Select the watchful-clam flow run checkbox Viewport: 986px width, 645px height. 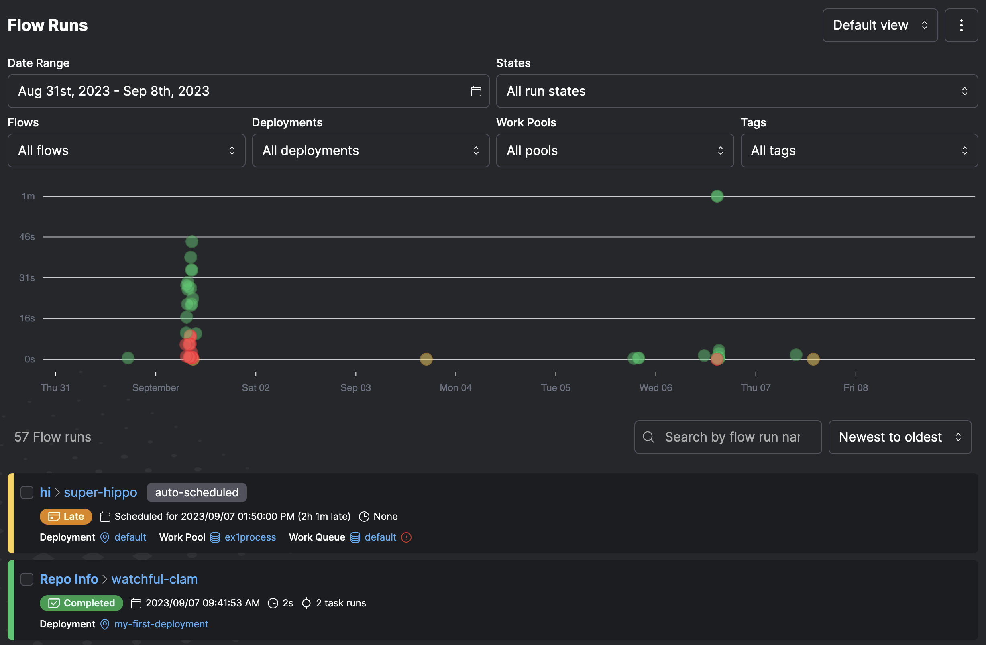(x=27, y=579)
